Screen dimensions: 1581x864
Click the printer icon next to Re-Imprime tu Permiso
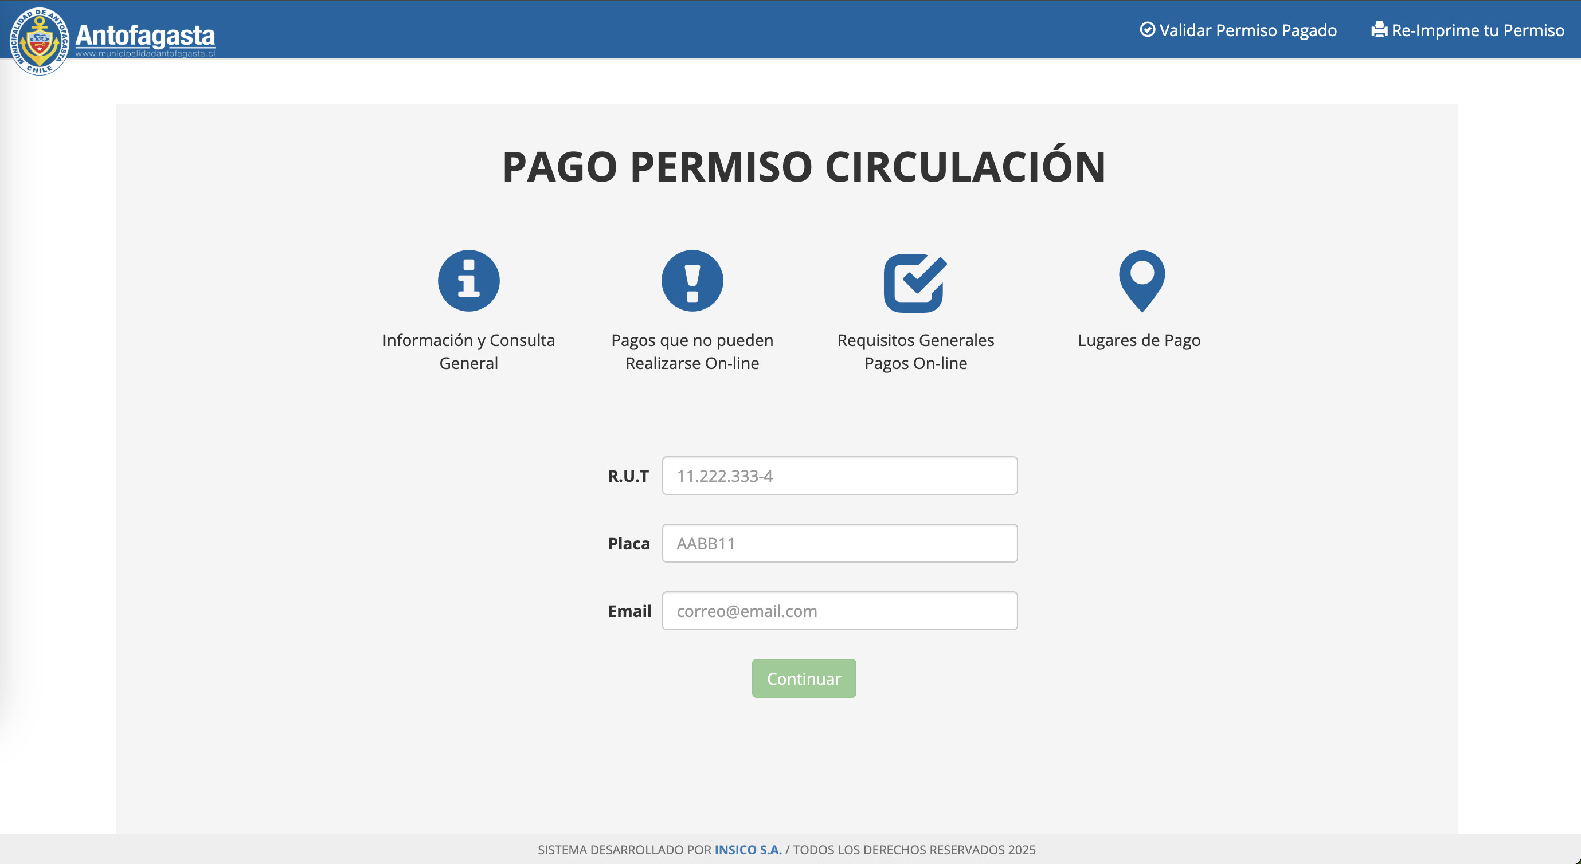tap(1379, 29)
